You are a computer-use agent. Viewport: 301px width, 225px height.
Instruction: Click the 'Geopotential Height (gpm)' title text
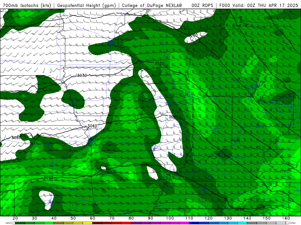pyautogui.click(x=87, y=6)
